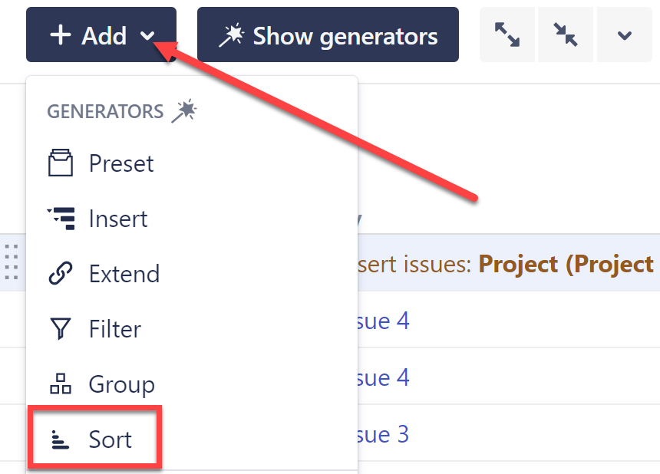This screenshot has height=474, width=660.
Task: Select Preset from the generators menu
Action: tap(121, 163)
